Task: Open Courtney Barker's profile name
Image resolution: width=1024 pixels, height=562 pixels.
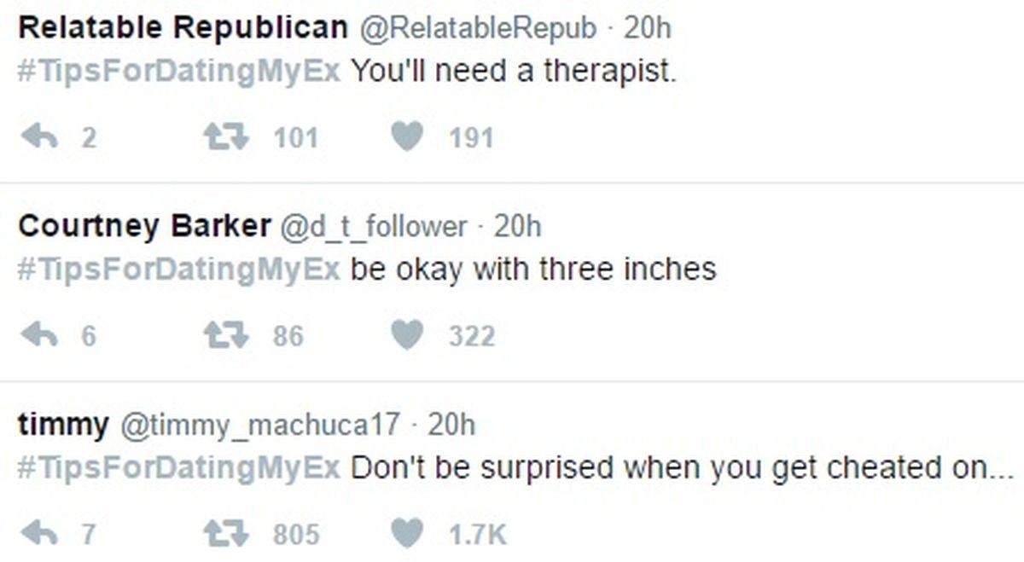Action: coord(144,226)
